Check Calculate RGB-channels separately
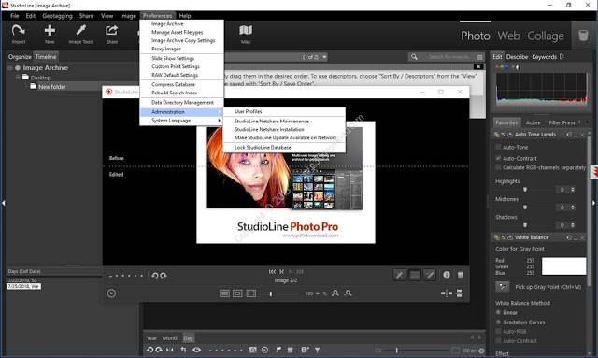 [498, 167]
